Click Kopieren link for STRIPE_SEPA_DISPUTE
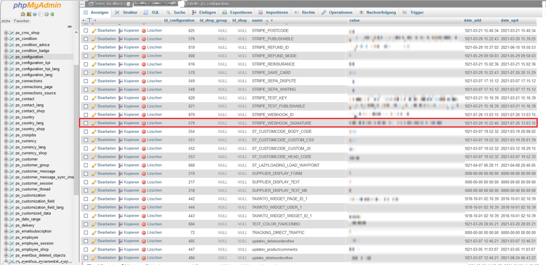This screenshot has height=265, width=546. 131,81
